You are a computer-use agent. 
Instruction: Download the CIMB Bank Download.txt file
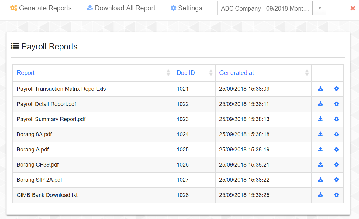point(320,195)
